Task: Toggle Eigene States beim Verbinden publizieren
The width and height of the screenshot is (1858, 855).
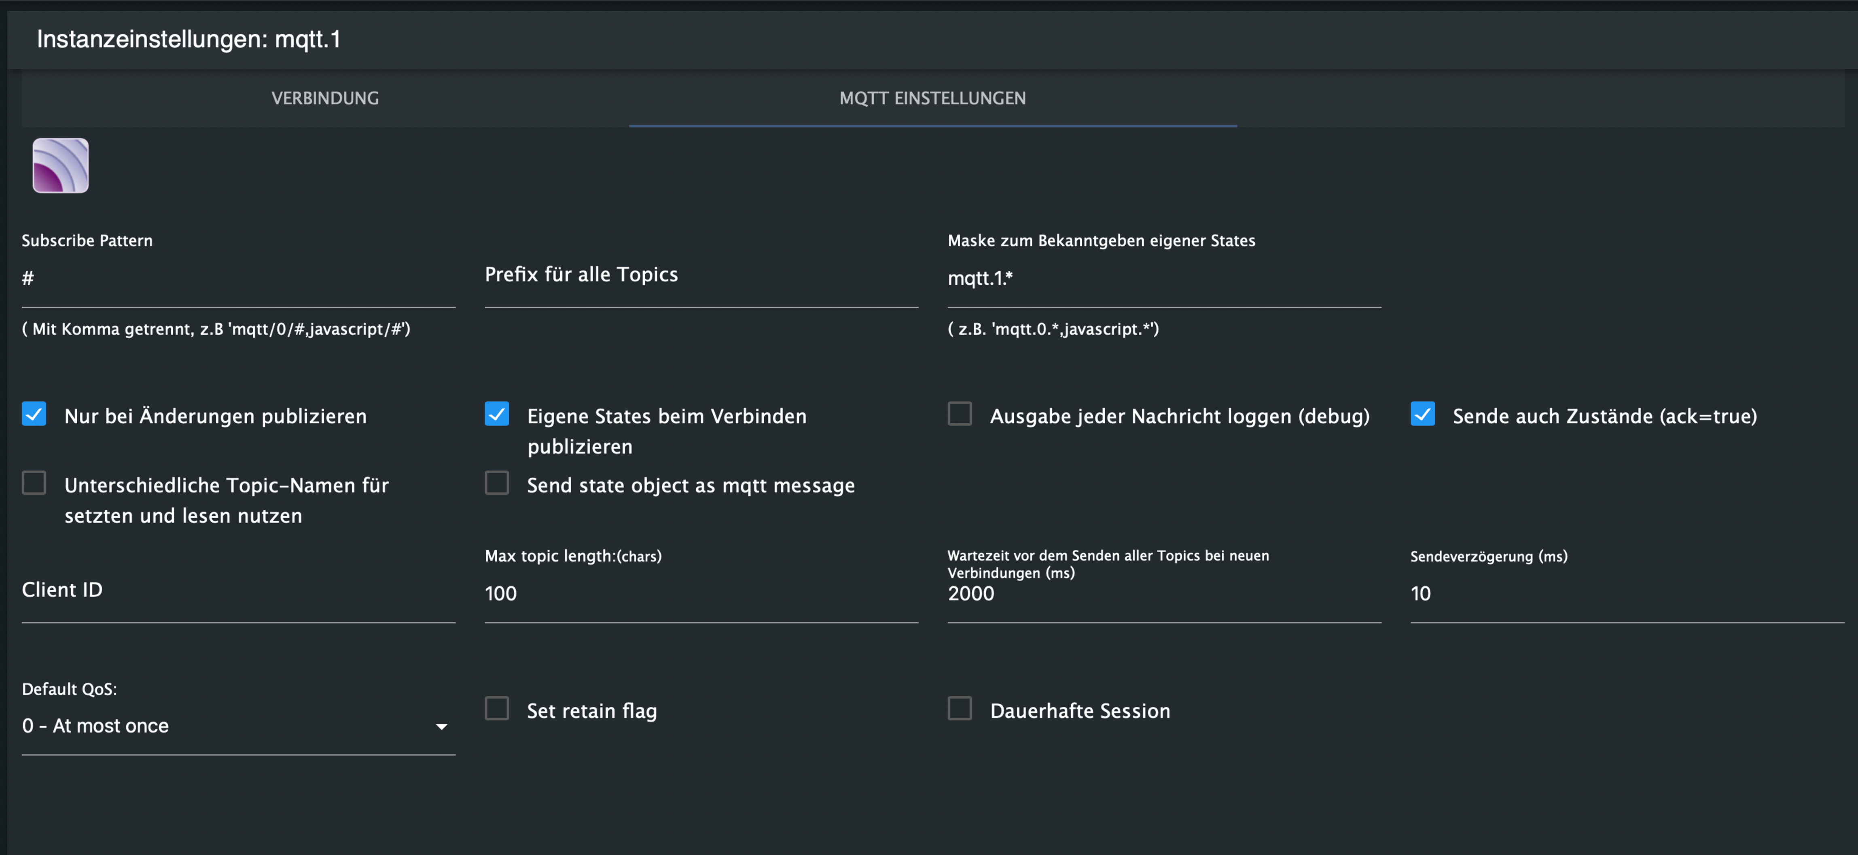Action: click(x=497, y=414)
